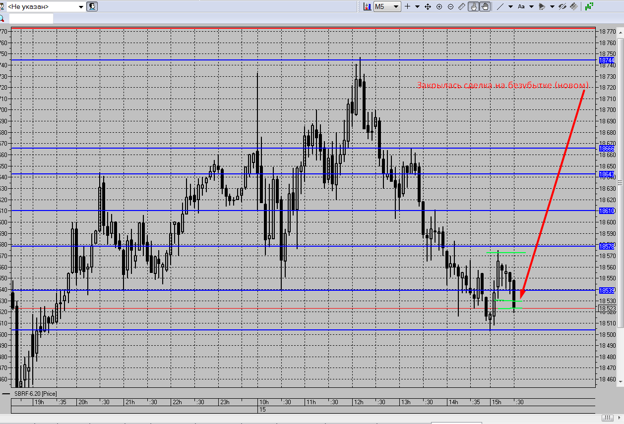
Task: Click the magnifier search icon
Action: 2,19
